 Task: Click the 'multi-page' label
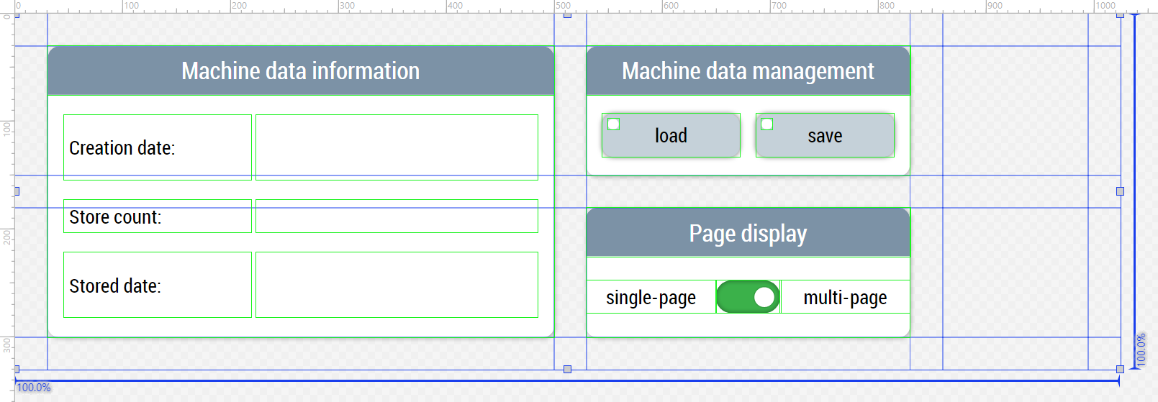click(845, 298)
